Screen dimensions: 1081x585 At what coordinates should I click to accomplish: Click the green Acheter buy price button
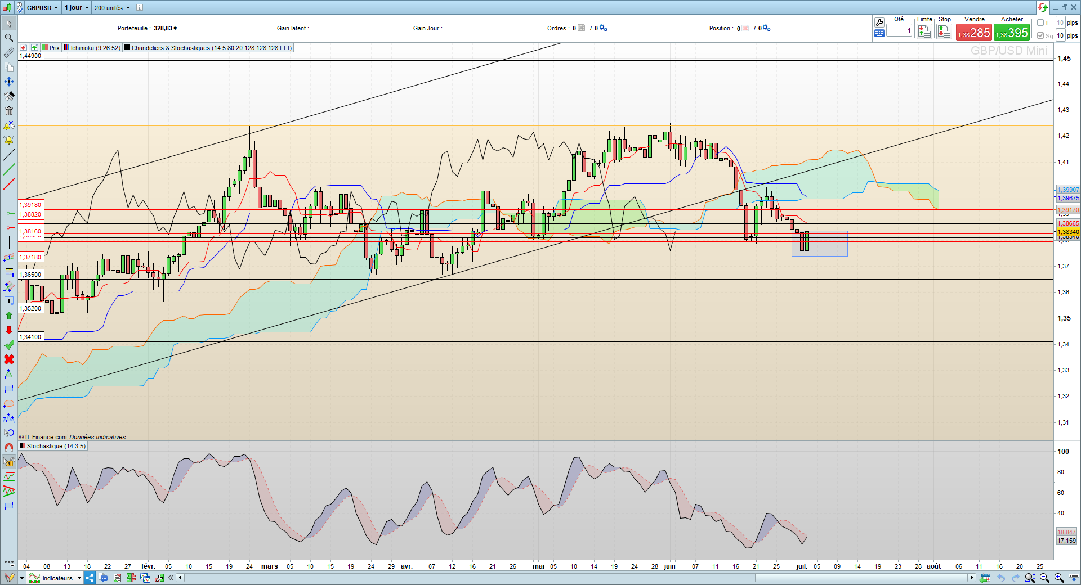coord(1012,33)
